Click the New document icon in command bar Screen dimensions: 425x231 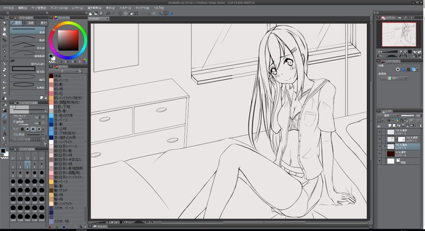[x=91, y=13]
